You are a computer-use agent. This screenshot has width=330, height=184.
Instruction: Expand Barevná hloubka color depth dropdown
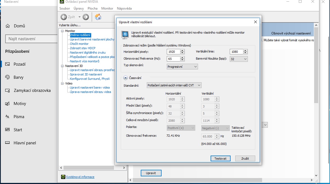(239, 59)
